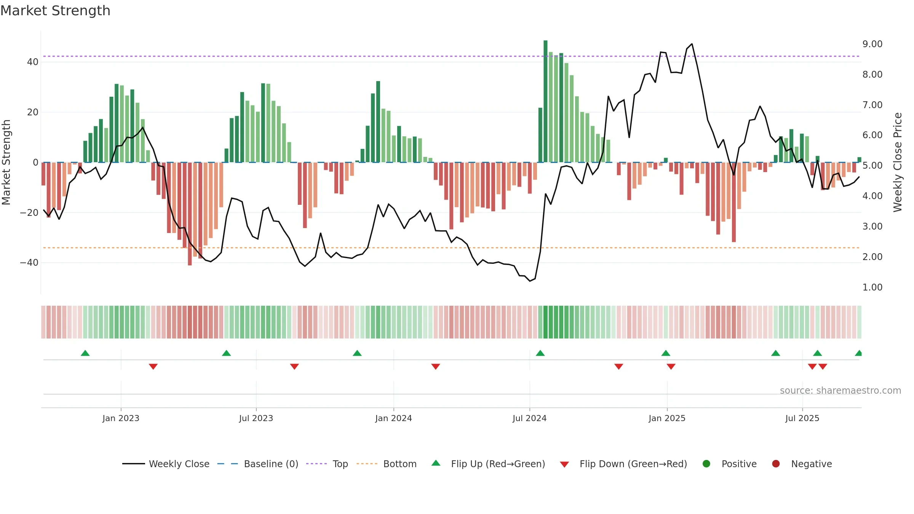Viewport: 914px width, 514px height.
Task: Click the tallest green bar after Jul 2024
Action: [x=545, y=101]
